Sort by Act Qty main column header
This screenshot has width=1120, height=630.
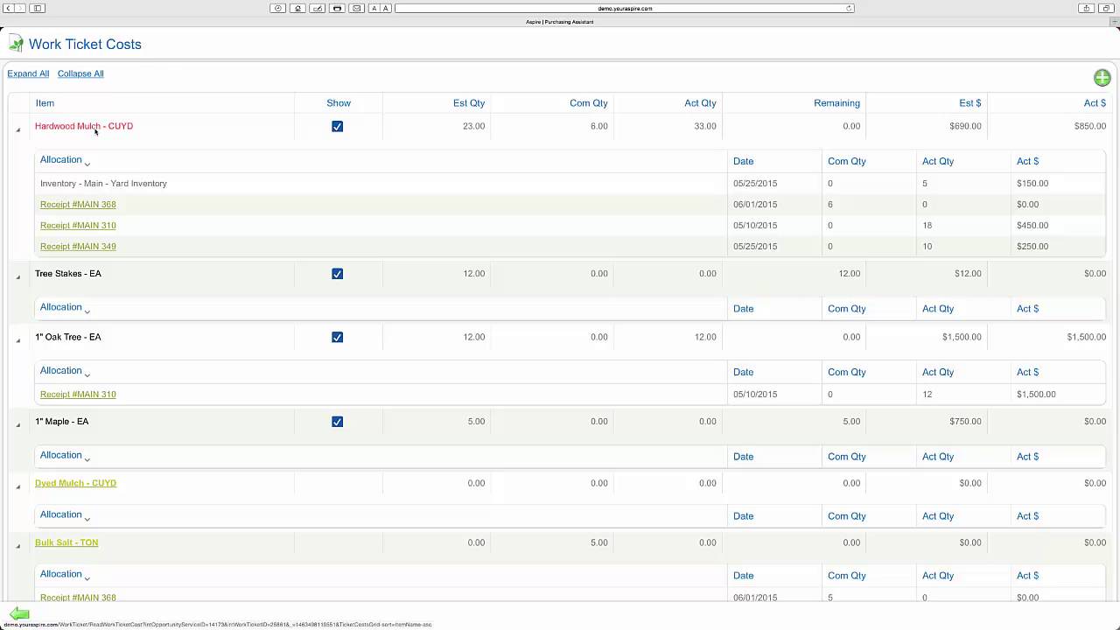tap(700, 103)
